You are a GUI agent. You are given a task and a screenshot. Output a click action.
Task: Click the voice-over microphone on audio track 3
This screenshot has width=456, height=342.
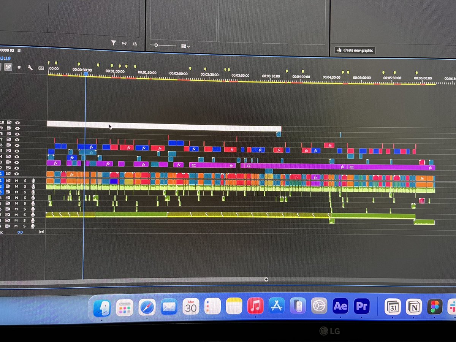(x=33, y=192)
